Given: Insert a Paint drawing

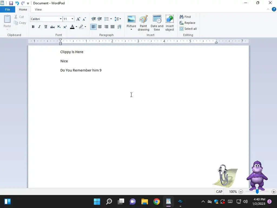Looking at the screenshot, I should [143, 23].
